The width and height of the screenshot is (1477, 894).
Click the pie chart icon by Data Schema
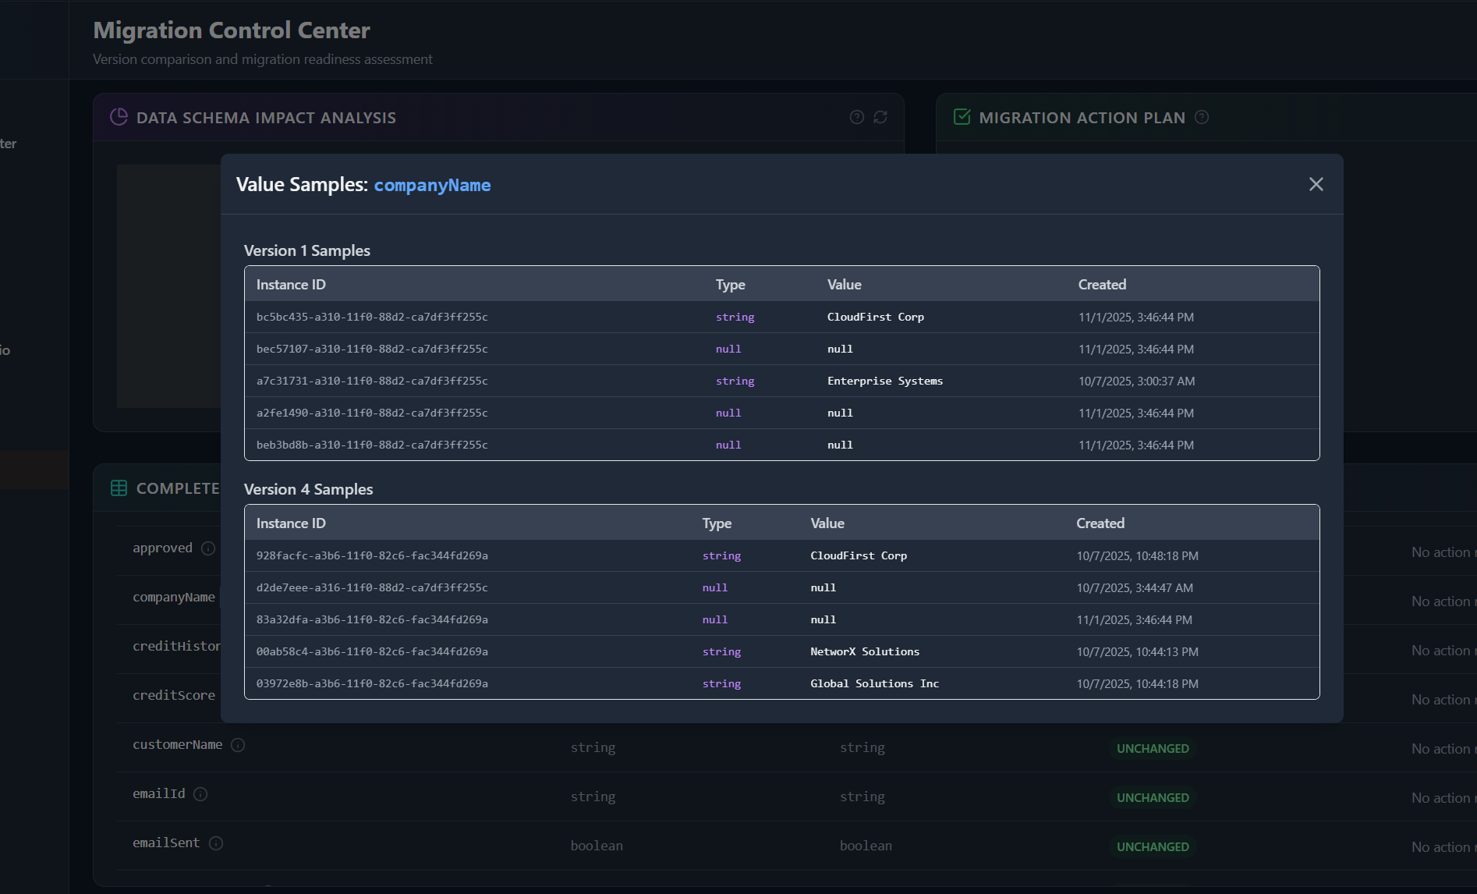pos(119,117)
